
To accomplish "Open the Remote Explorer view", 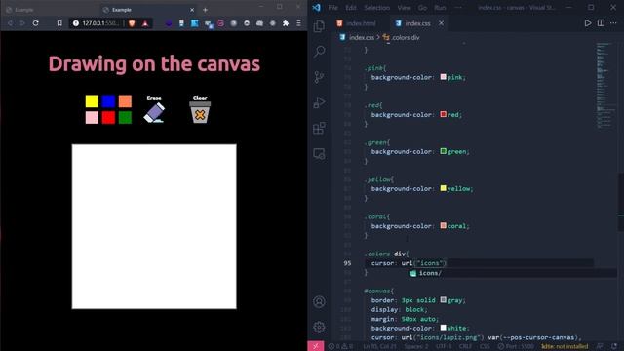I will [319, 154].
